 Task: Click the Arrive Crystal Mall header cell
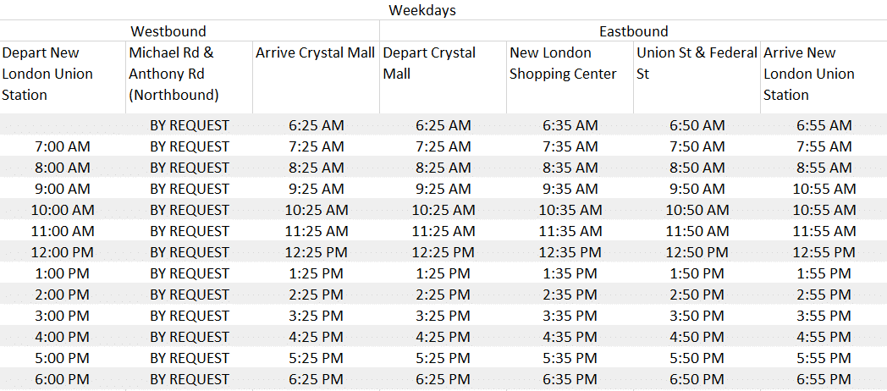coord(316,77)
